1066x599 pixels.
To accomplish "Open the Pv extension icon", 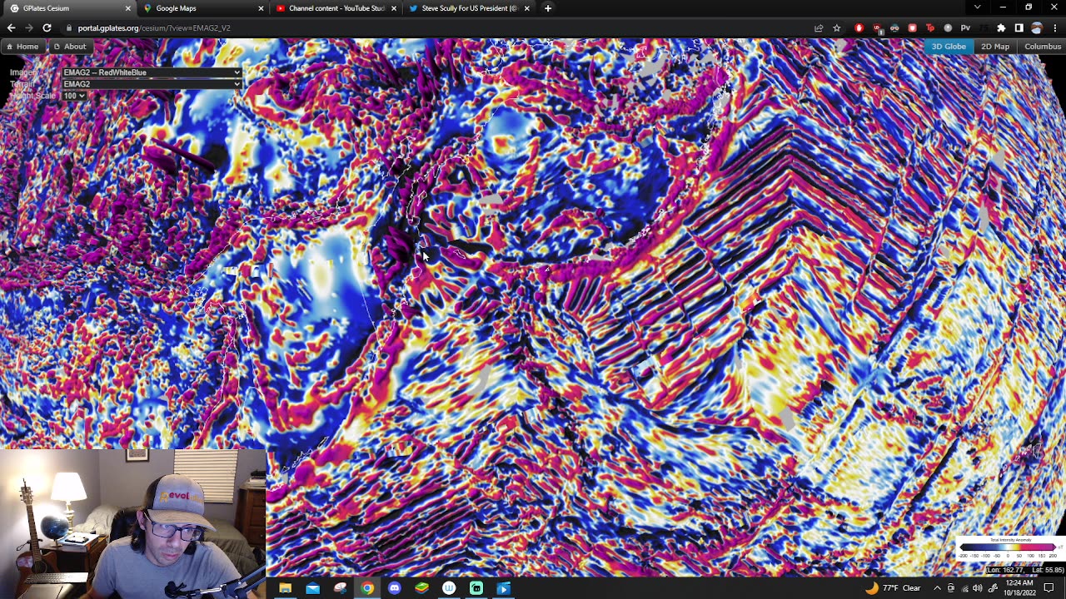I will tap(965, 28).
